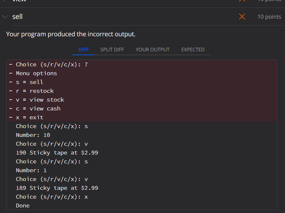The width and height of the screenshot is (285, 213).
Task: Click the 10 points label for sell
Action: pyautogui.click(x=269, y=17)
